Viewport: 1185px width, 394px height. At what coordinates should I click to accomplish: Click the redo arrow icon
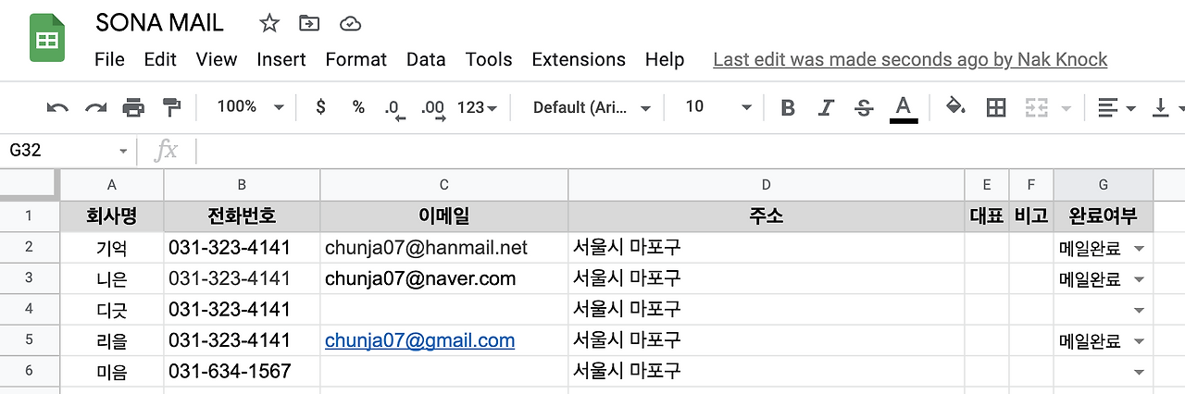tap(95, 107)
